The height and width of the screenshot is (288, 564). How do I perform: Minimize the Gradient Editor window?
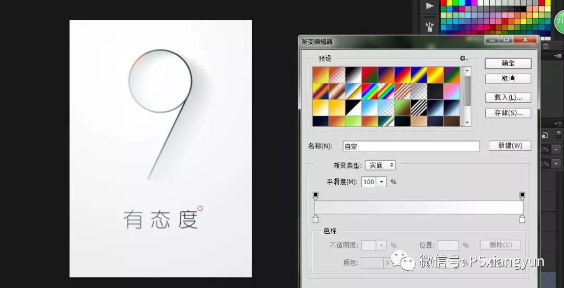click(x=492, y=40)
